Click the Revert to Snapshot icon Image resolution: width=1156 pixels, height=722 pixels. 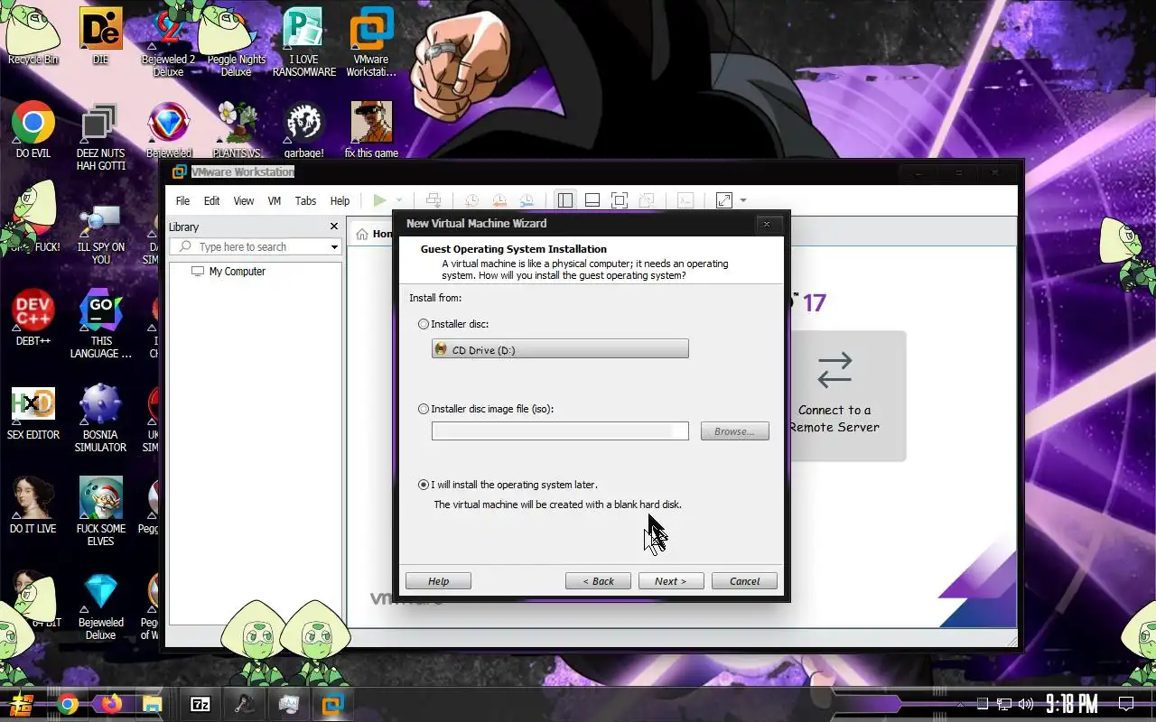(499, 200)
